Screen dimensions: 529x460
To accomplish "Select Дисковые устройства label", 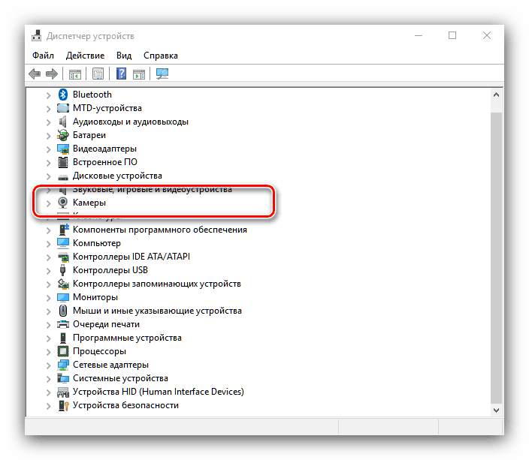I will [x=117, y=176].
